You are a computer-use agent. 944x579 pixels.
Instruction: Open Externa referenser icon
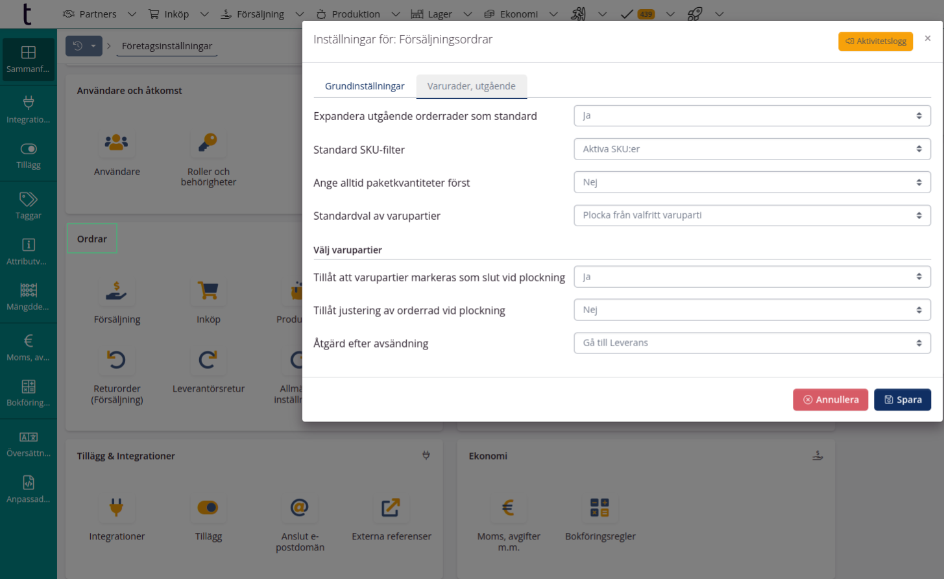[391, 508]
